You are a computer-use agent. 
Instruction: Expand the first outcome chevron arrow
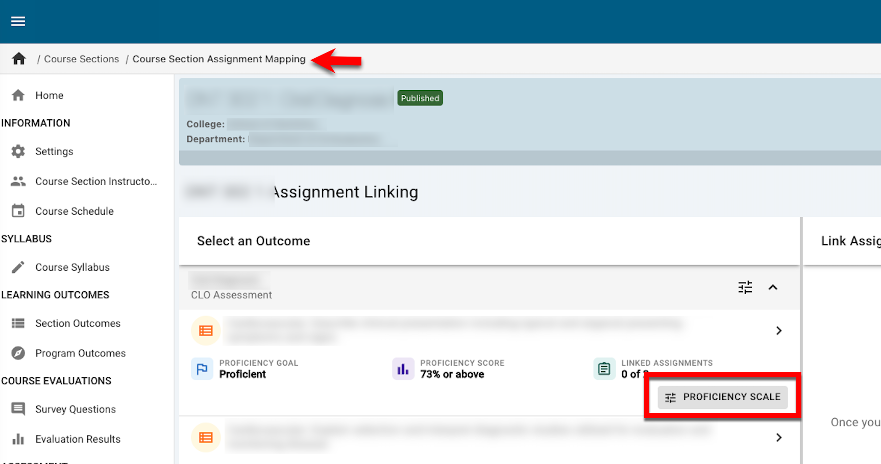(778, 331)
